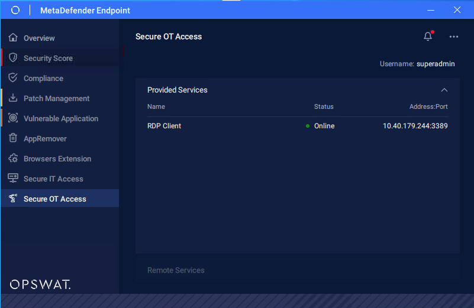Viewport: 474px width, 308px height.
Task: Click the Vulnerable Application target icon
Action: (13, 118)
